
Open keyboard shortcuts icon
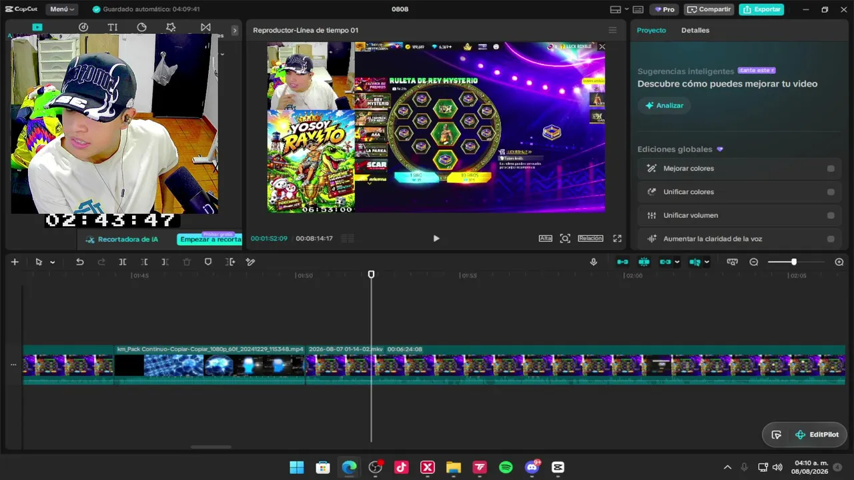[638, 9]
